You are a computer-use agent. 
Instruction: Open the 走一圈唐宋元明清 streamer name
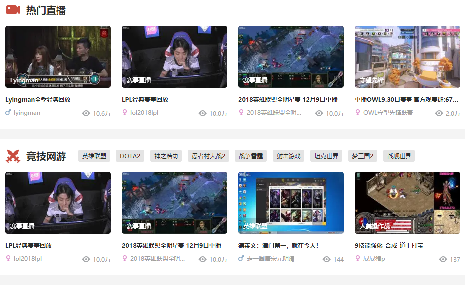point(271,259)
